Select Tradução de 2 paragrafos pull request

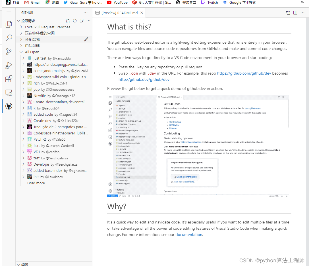54,127
